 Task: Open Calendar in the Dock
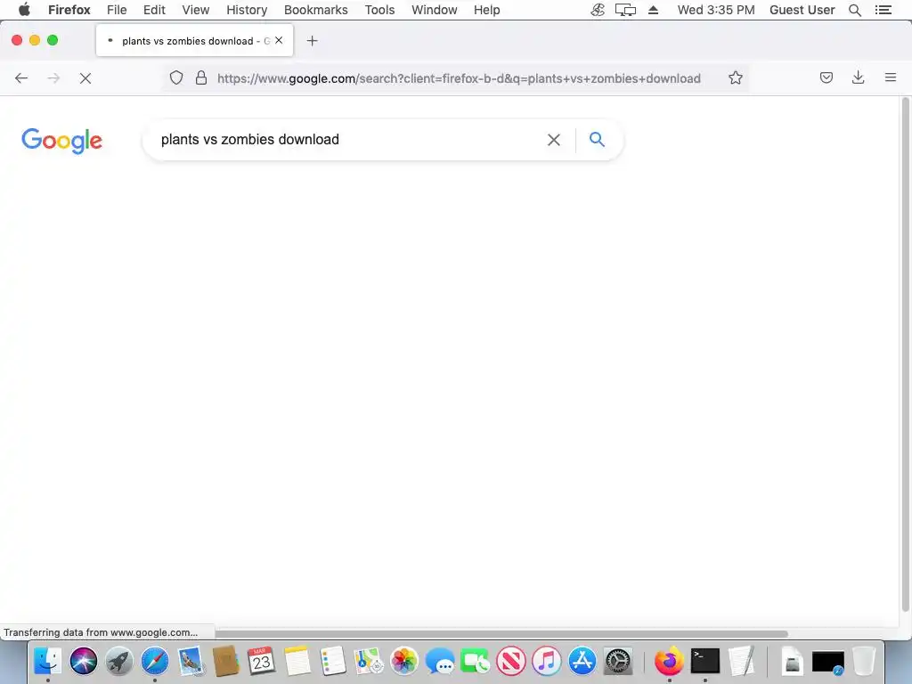coord(261,662)
